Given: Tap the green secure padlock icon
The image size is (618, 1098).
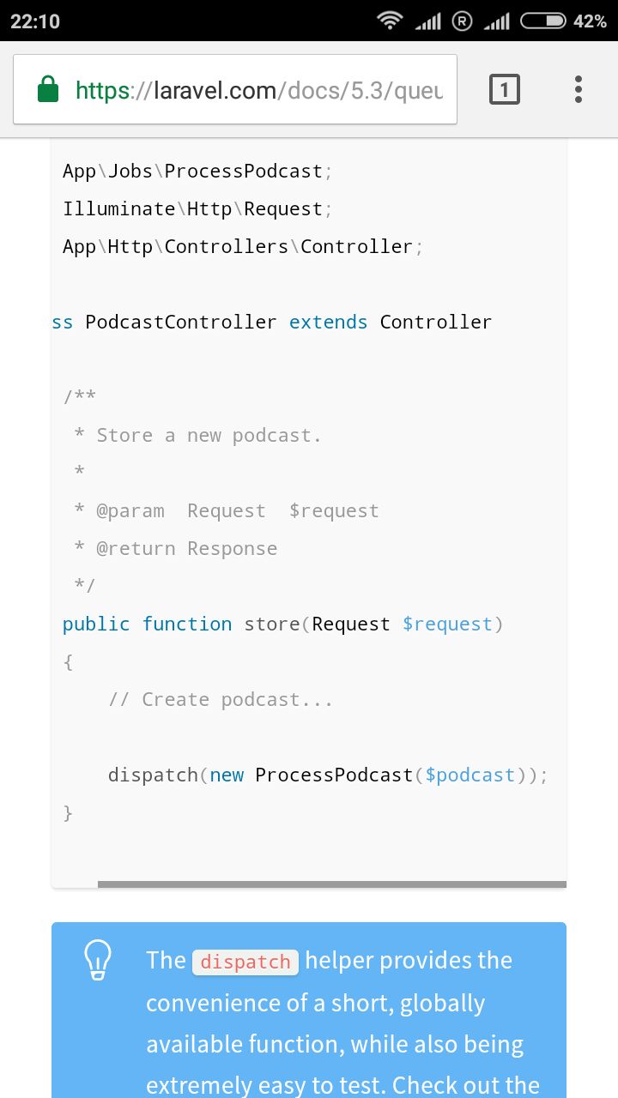Looking at the screenshot, I should (48, 89).
